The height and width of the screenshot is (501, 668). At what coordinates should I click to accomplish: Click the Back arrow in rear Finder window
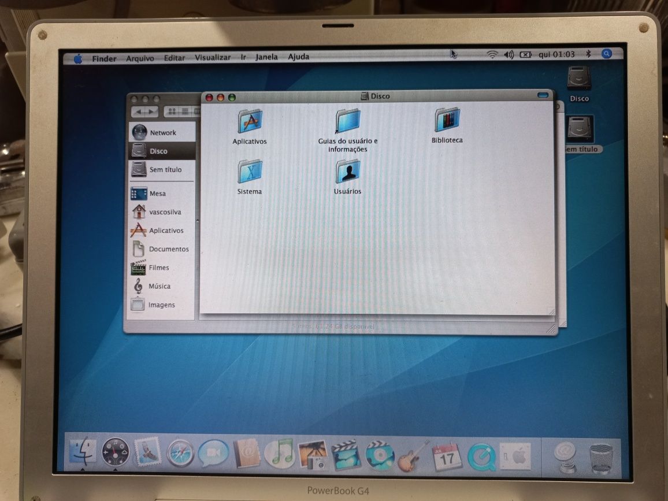tap(139, 112)
